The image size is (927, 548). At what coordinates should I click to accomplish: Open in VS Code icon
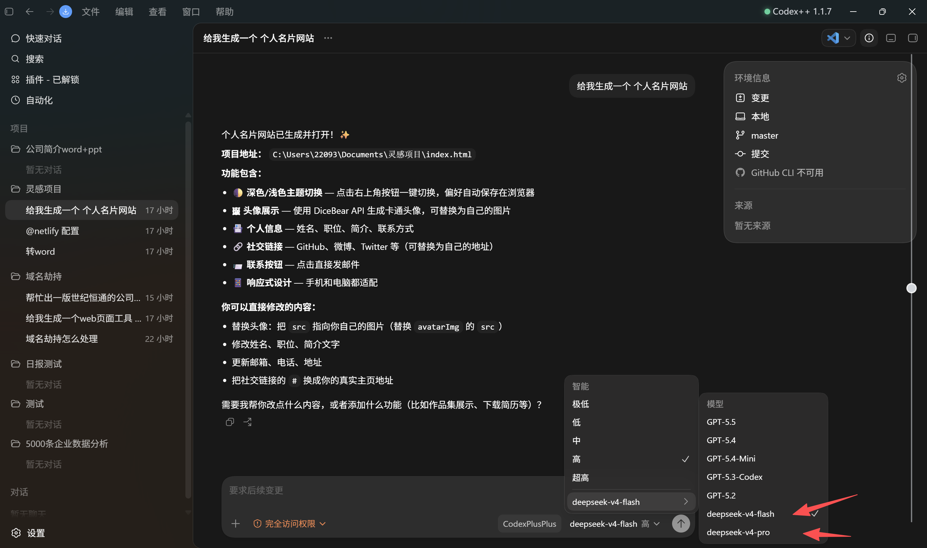[x=832, y=38]
